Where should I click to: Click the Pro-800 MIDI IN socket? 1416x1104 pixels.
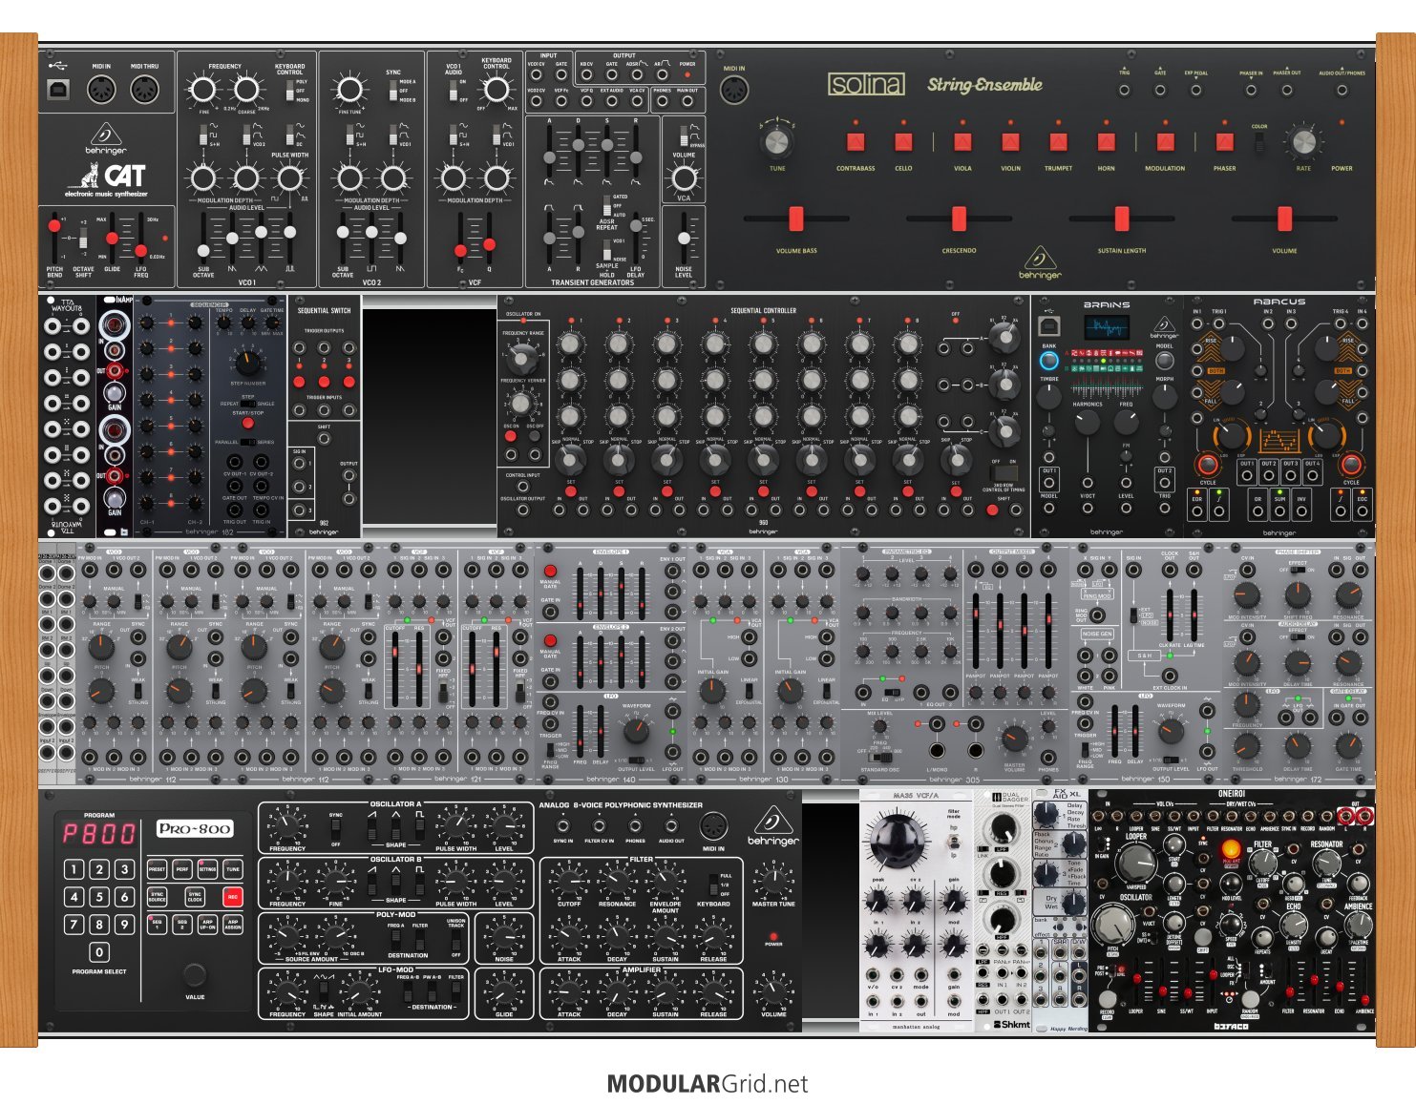(713, 826)
